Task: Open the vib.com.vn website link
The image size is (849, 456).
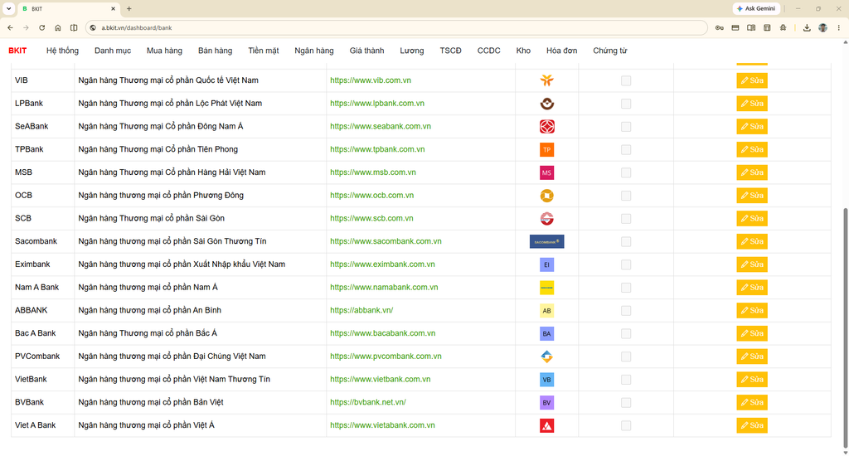Action: pos(371,80)
